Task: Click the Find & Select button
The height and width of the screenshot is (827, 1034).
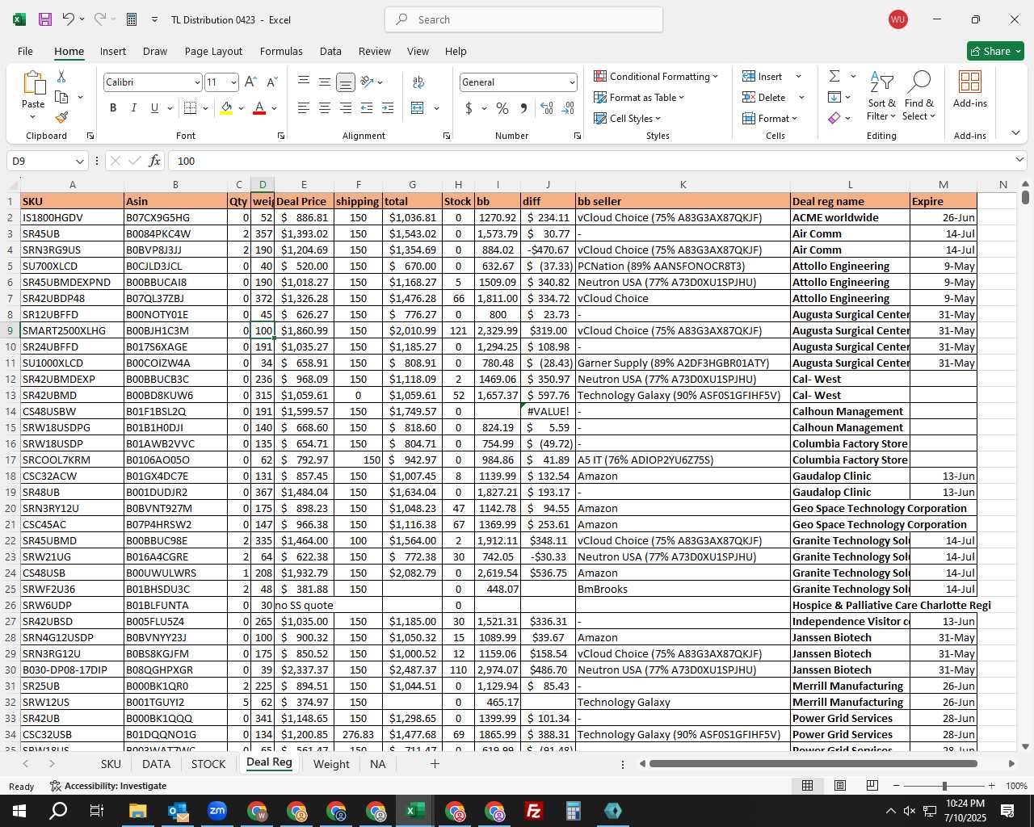Action: (919, 96)
